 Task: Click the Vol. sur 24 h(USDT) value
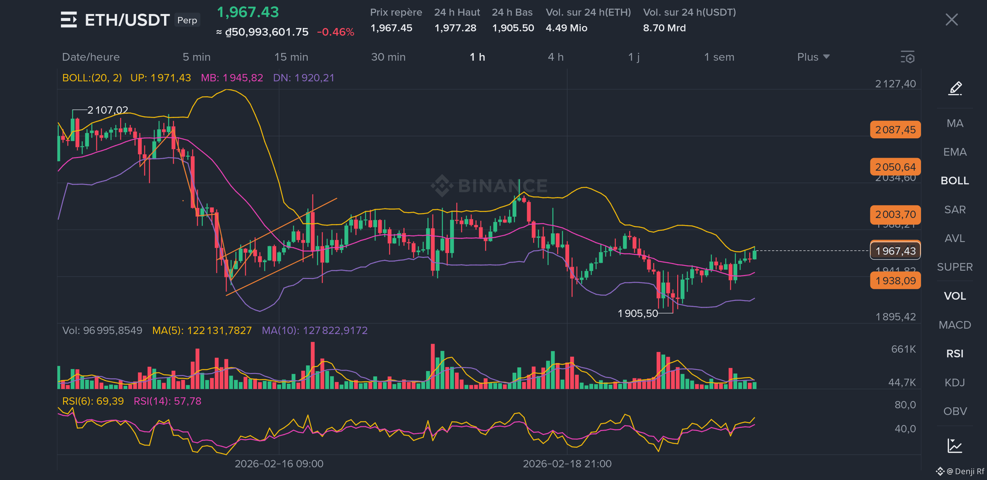664,28
